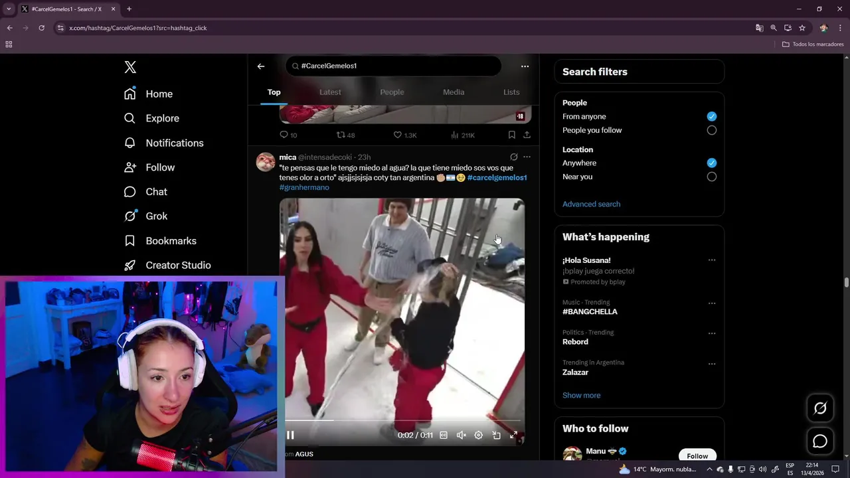Follow Manu in Who to follow
850x478 pixels.
click(x=697, y=455)
